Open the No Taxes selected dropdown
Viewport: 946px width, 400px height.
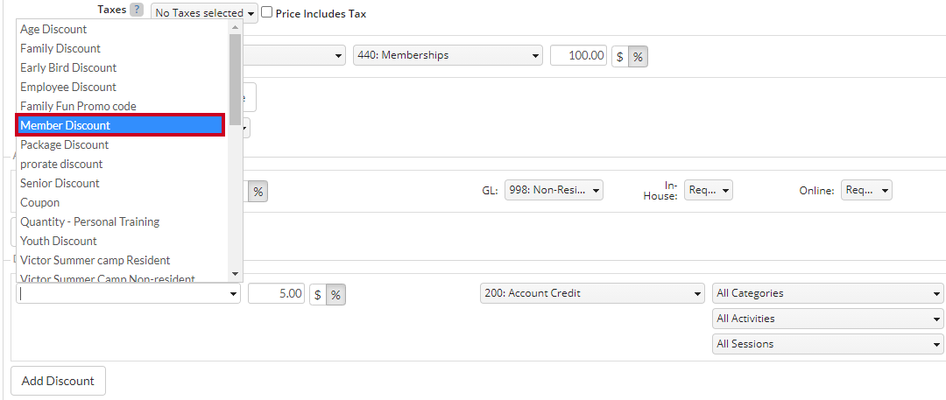(x=204, y=12)
